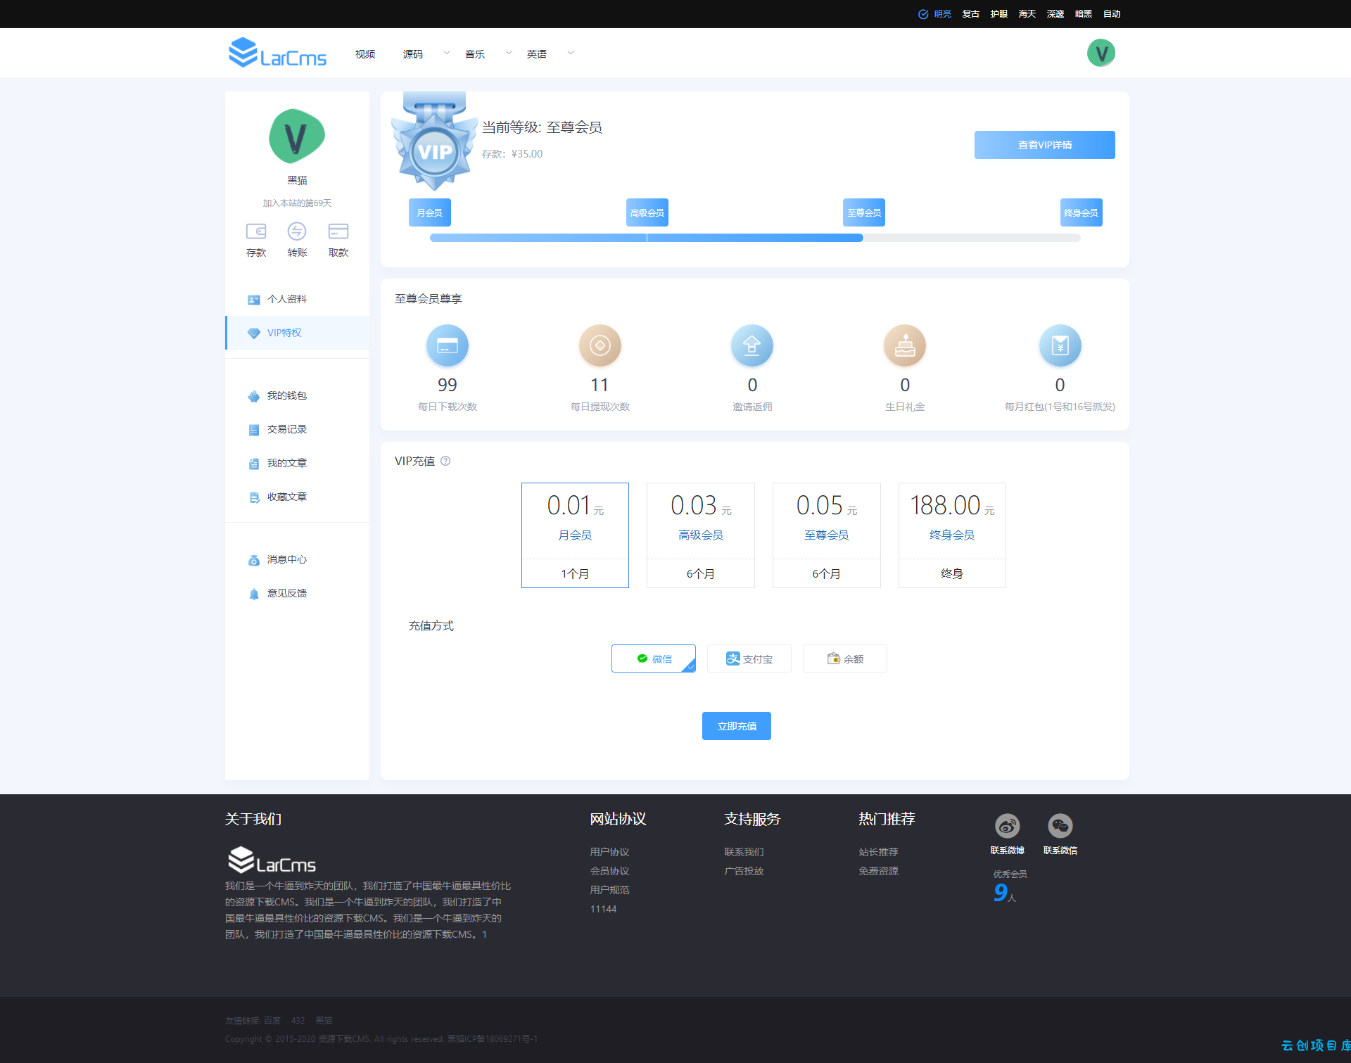Expand the 源码 dropdown menu
Viewport: 1351px width, 1063px height.
[x=446, y=53]
